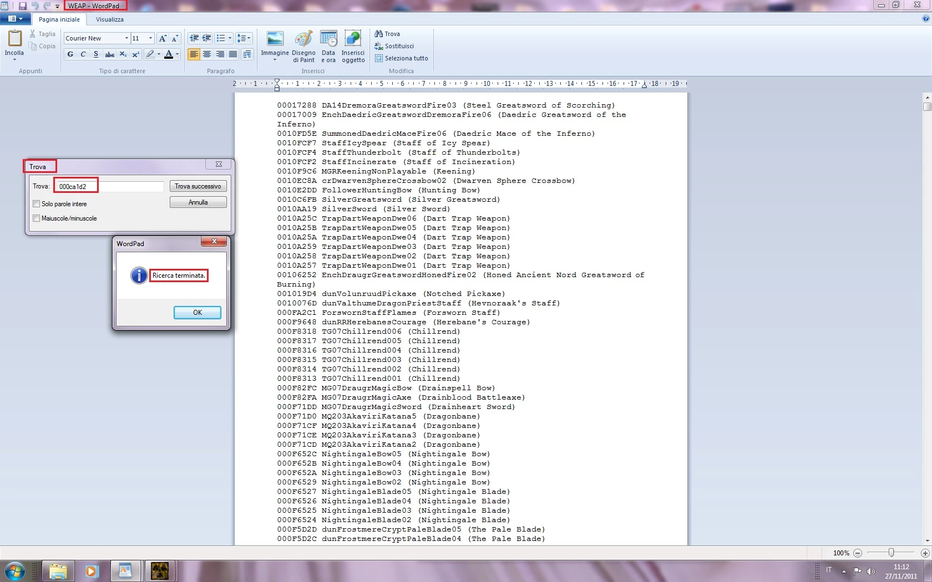Click Trova successivo button
The height and width of the screenshot is (582, 932).
coord(198,186)
